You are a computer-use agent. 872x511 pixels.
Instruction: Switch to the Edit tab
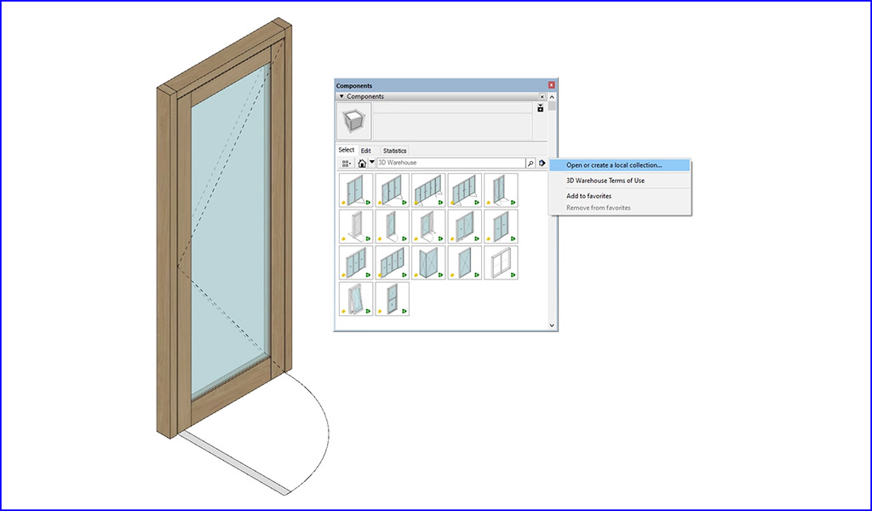pyautogui.click(x=366, y=151)
